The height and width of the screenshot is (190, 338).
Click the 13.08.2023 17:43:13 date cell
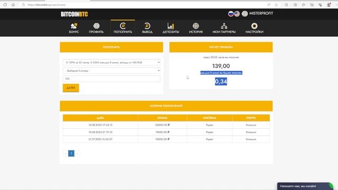(100, 125)
